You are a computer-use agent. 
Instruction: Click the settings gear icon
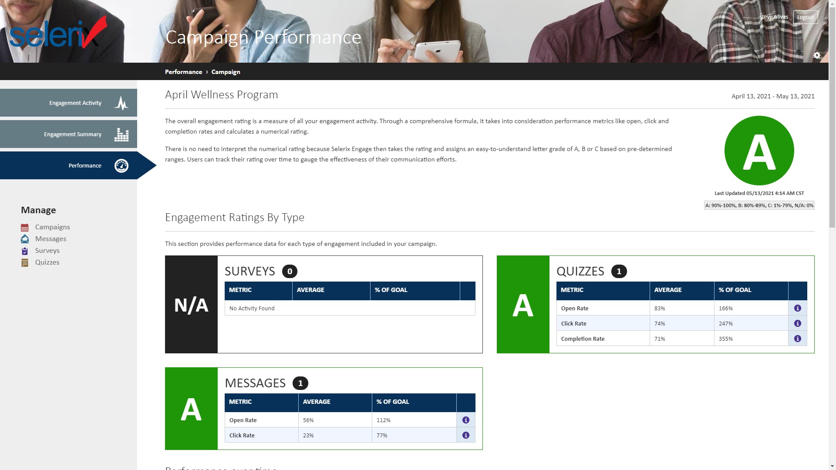(817, 55)
